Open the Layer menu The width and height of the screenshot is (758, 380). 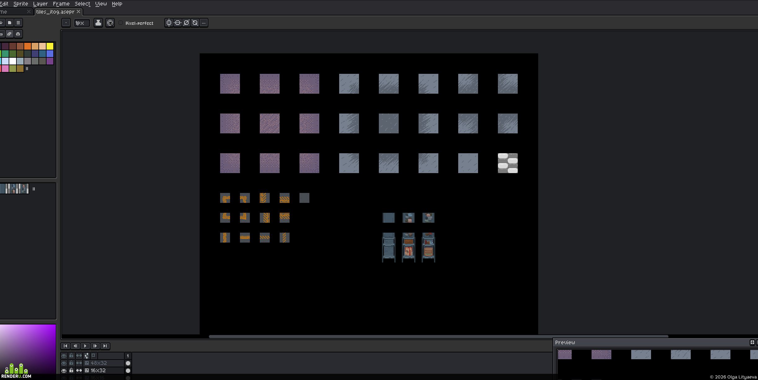40,4
